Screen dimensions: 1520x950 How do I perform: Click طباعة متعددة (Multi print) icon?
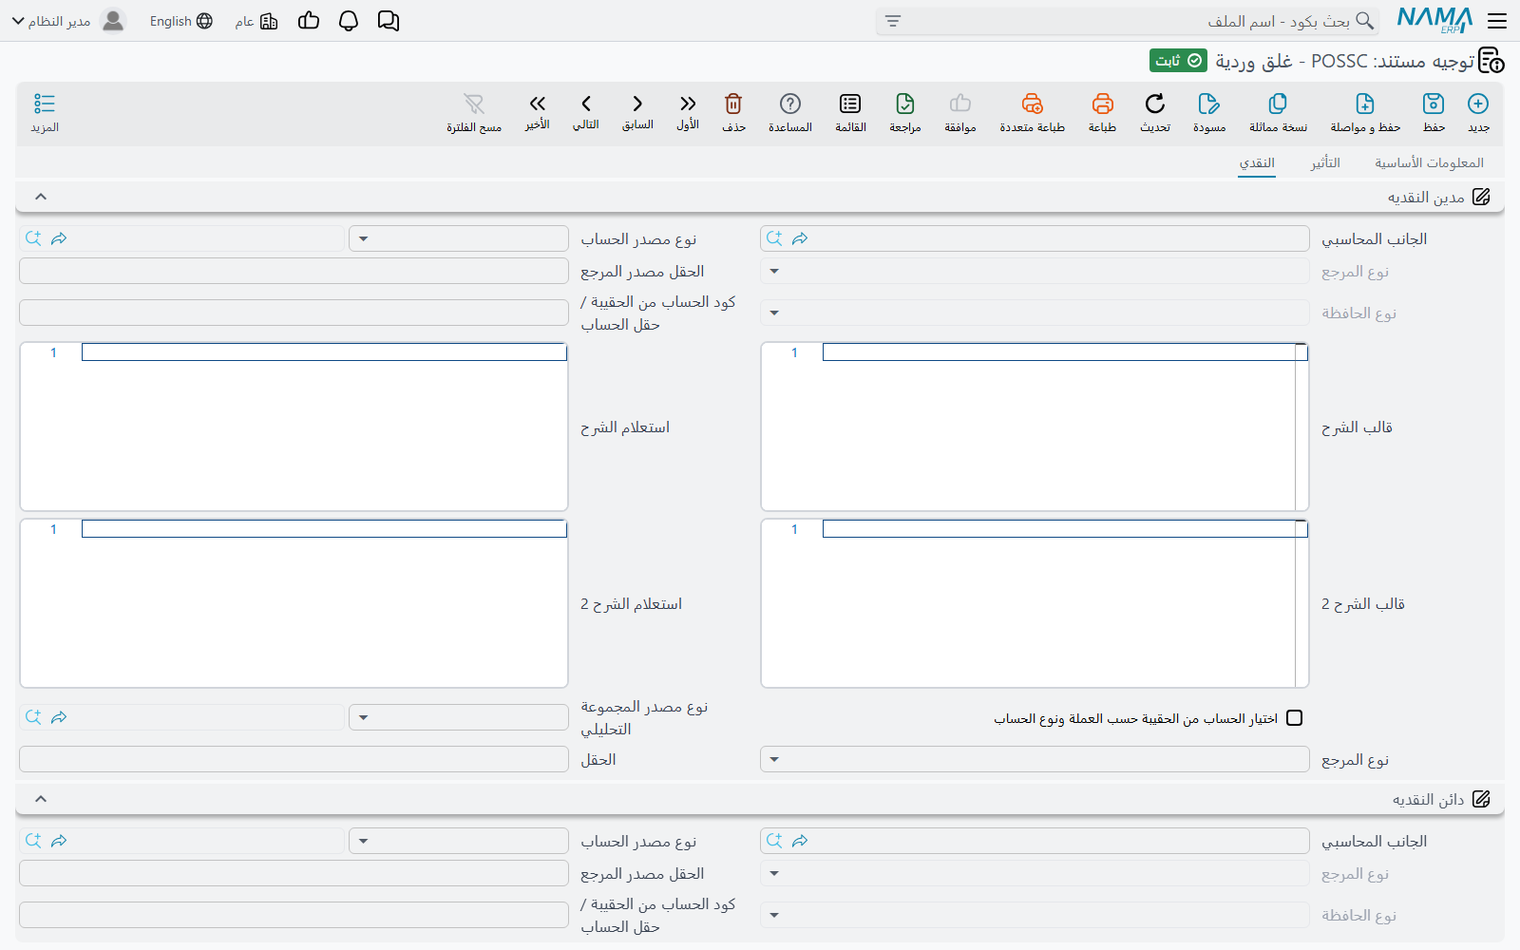[1032, 104]
